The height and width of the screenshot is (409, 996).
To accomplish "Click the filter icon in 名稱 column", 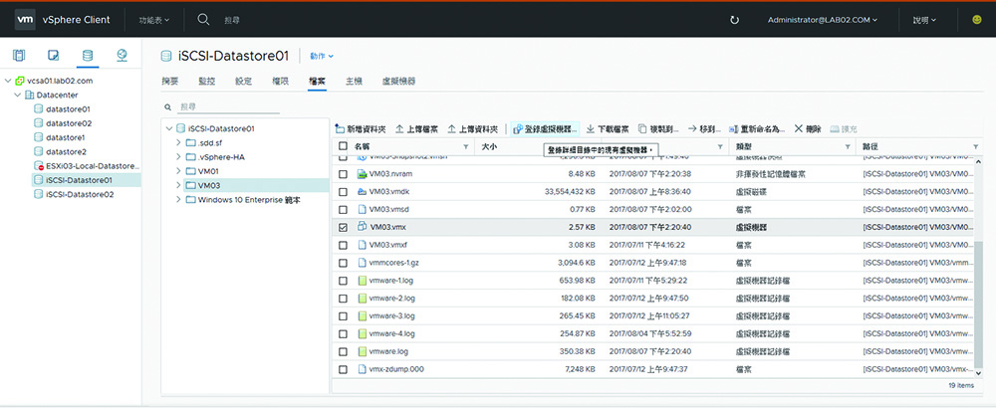I will click(x=466, y=146).
